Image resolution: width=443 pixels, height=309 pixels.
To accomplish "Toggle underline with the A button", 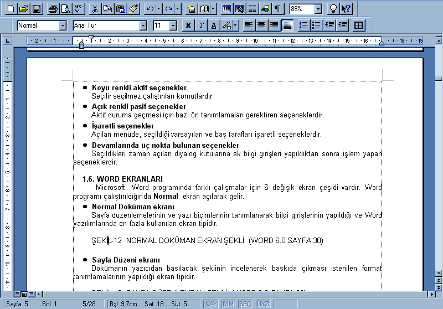I will click(214, 25).
